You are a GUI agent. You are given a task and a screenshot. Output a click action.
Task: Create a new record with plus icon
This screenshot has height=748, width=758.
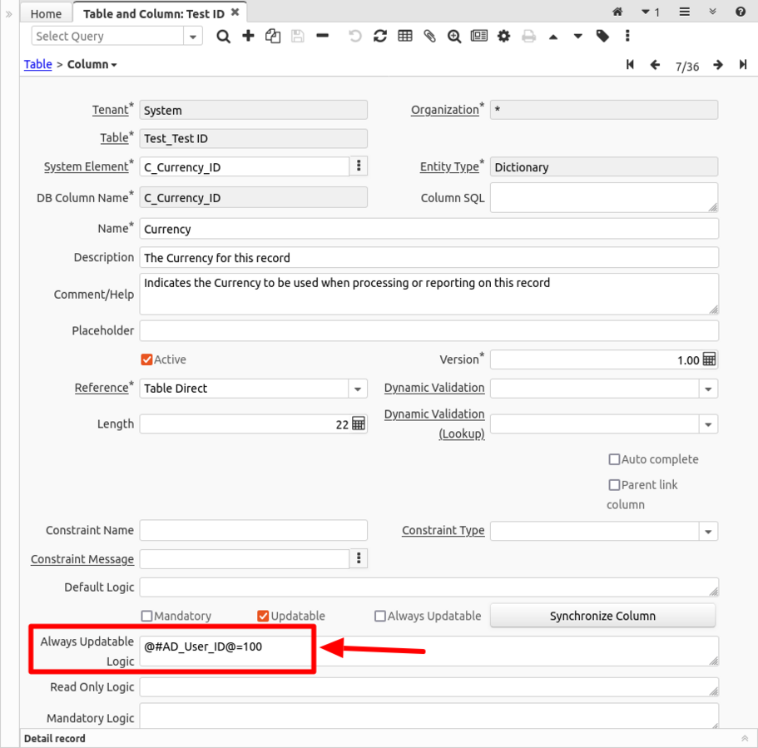(x=248, y=36)
